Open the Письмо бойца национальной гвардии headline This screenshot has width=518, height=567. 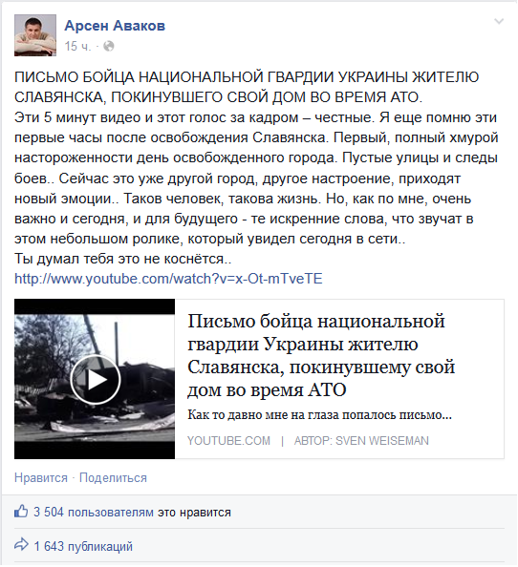[x=321, y=355]
